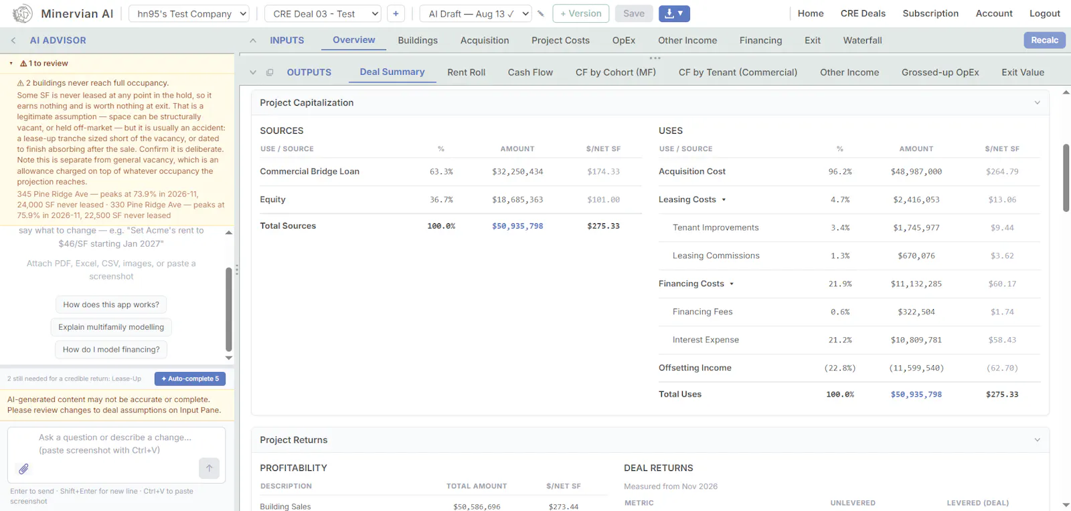Click the pencil rename version icon
The image size is (1071, 511).
[x=541, y=13]
